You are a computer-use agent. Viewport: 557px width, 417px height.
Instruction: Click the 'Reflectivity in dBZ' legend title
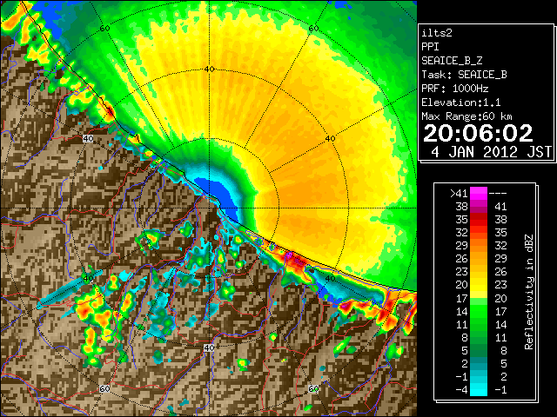529,292
